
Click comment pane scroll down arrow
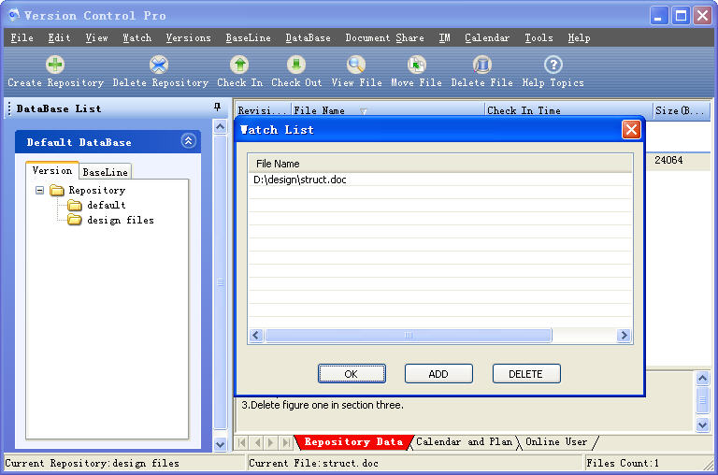point(702,425)
